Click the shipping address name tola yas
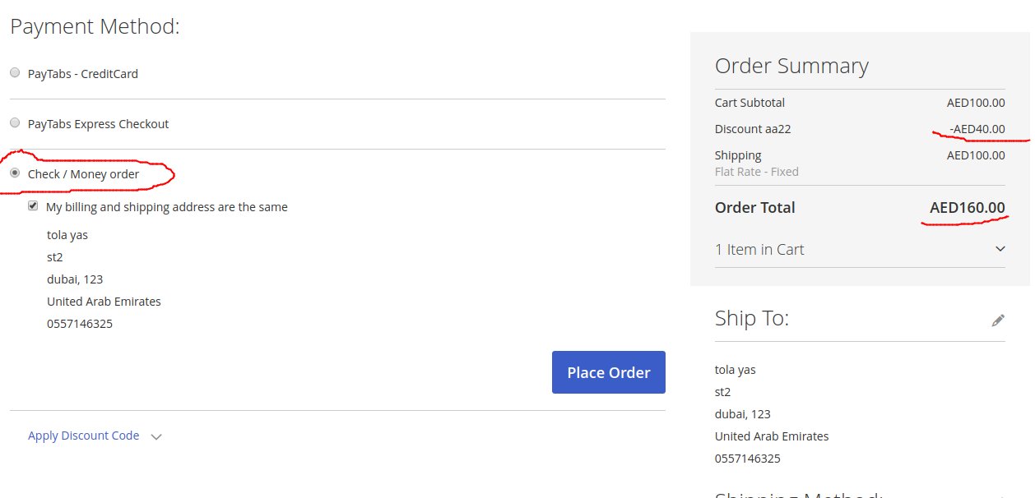 coord(735,369)
